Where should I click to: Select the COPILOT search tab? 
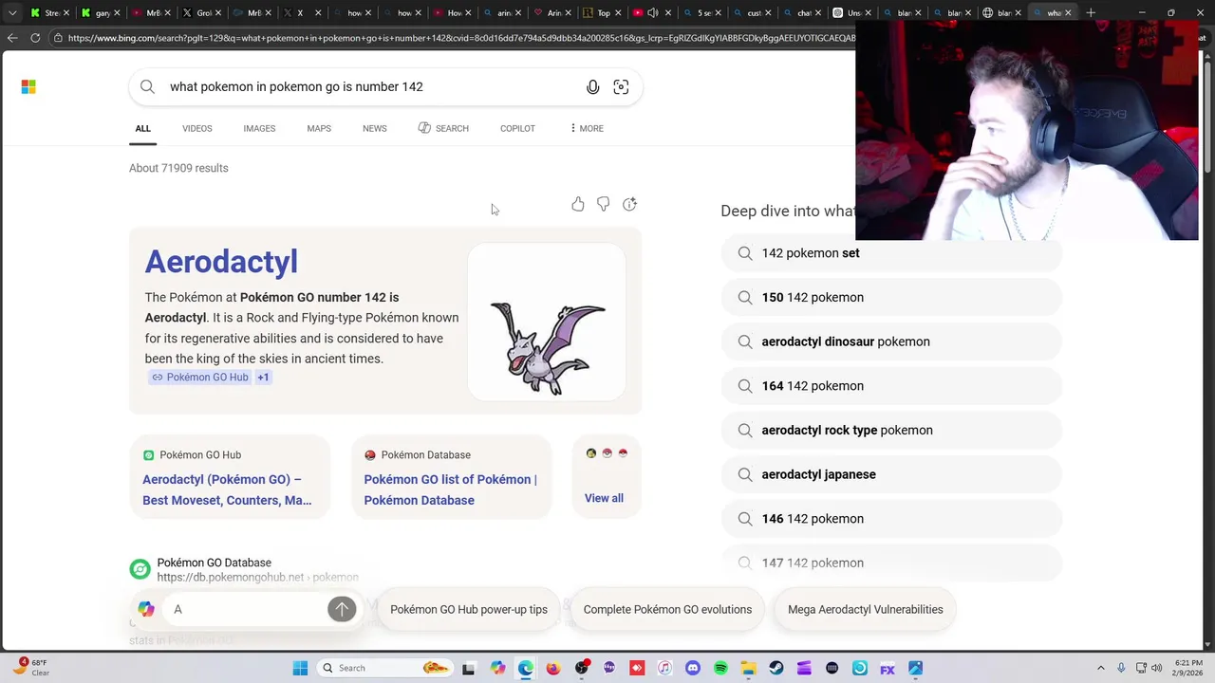(517, 128)
